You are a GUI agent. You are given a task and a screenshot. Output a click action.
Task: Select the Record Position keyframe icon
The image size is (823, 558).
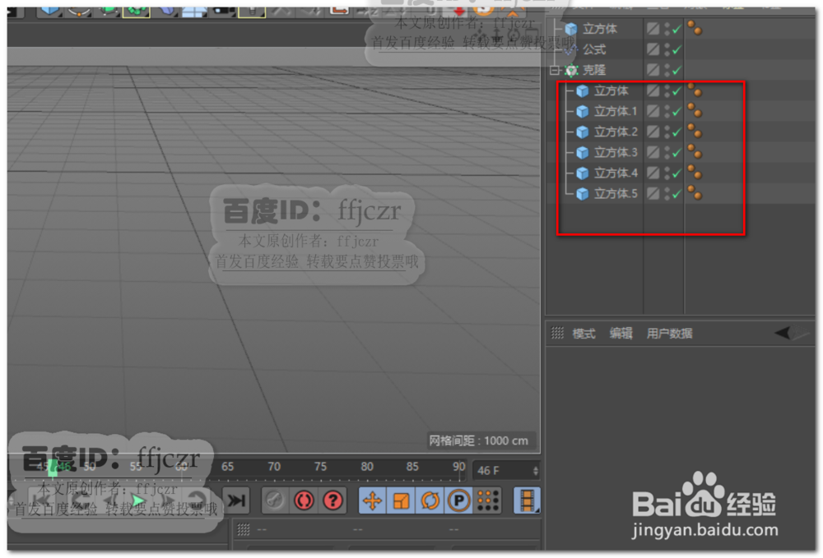pyautogui.click(x=372, y=501)
